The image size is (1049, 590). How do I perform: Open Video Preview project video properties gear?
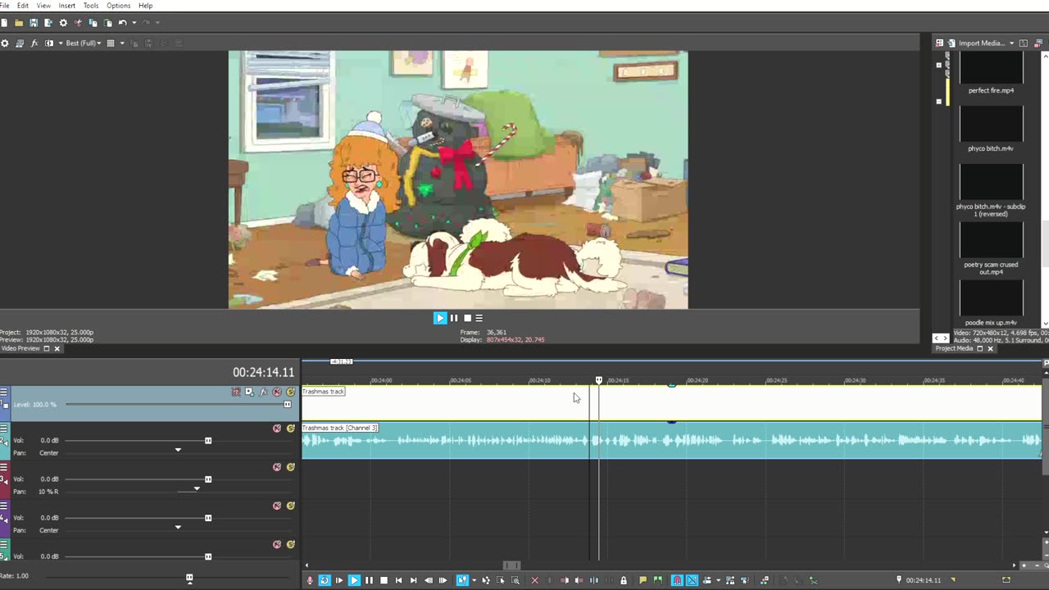5,43
